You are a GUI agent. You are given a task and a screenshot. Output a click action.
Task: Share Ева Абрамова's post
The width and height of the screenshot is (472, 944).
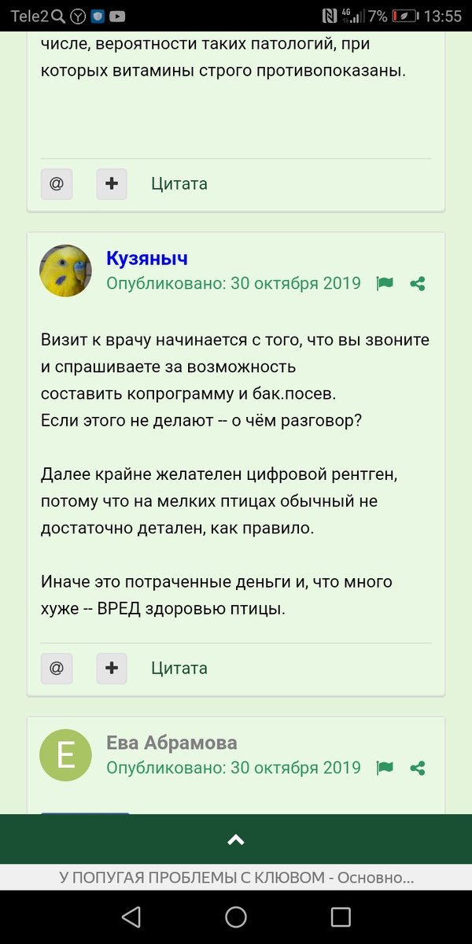tap(419, 767)
